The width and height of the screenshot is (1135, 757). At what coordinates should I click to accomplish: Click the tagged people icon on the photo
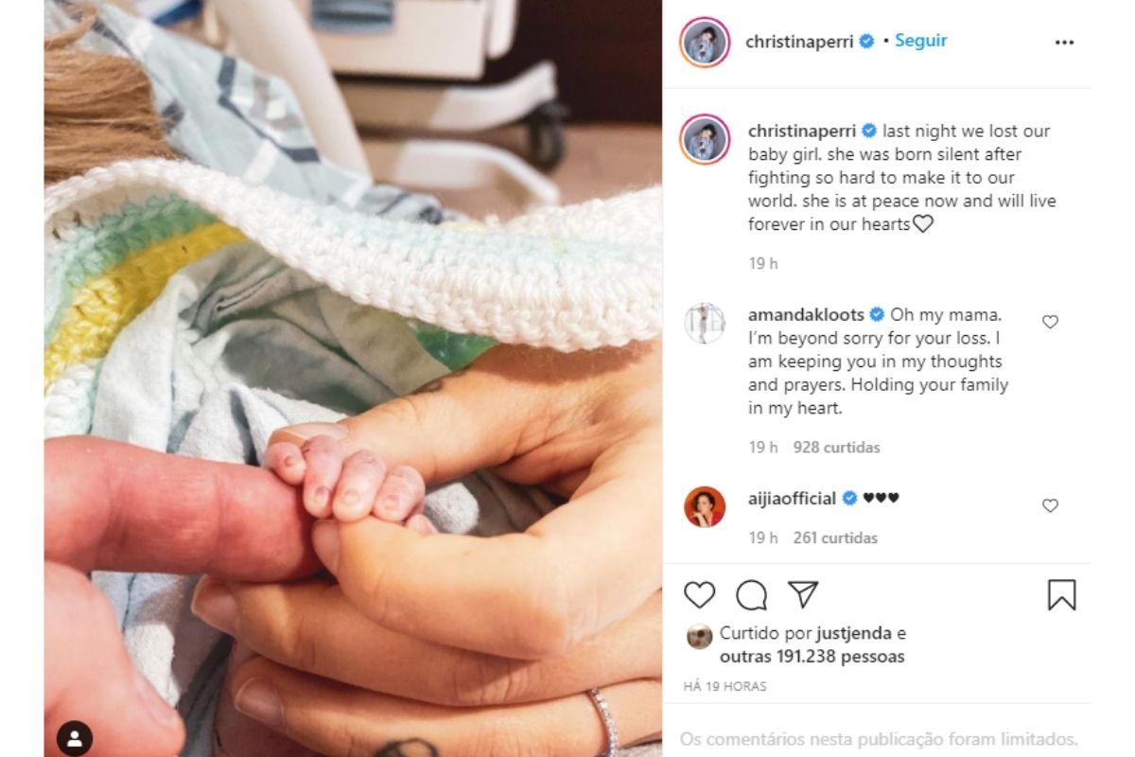click(75, 737)
